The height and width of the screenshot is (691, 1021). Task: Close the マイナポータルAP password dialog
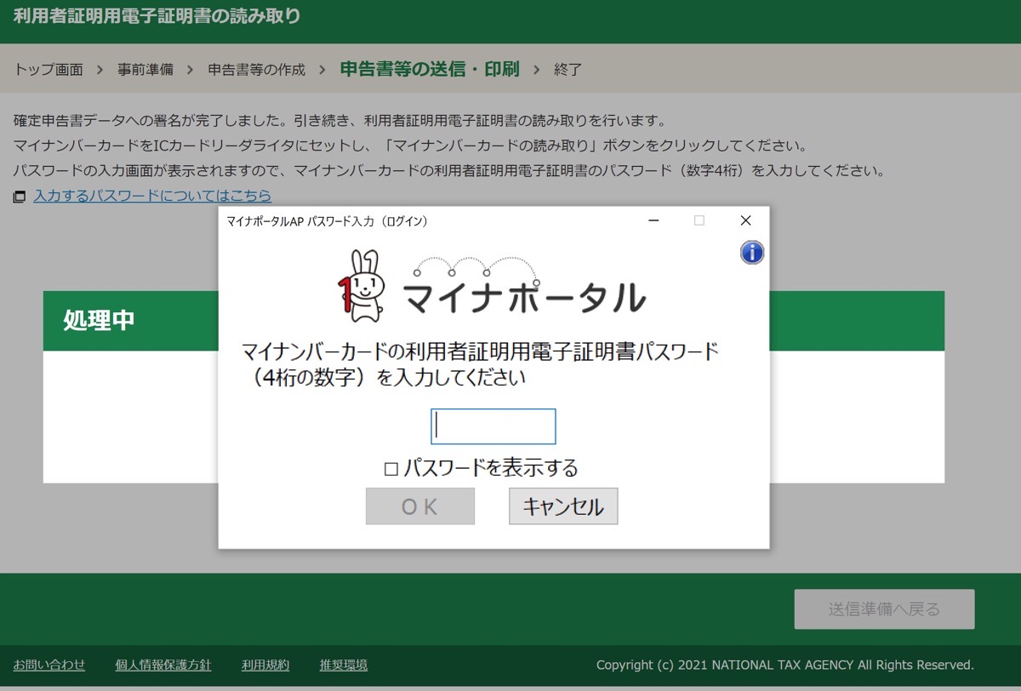745,220
